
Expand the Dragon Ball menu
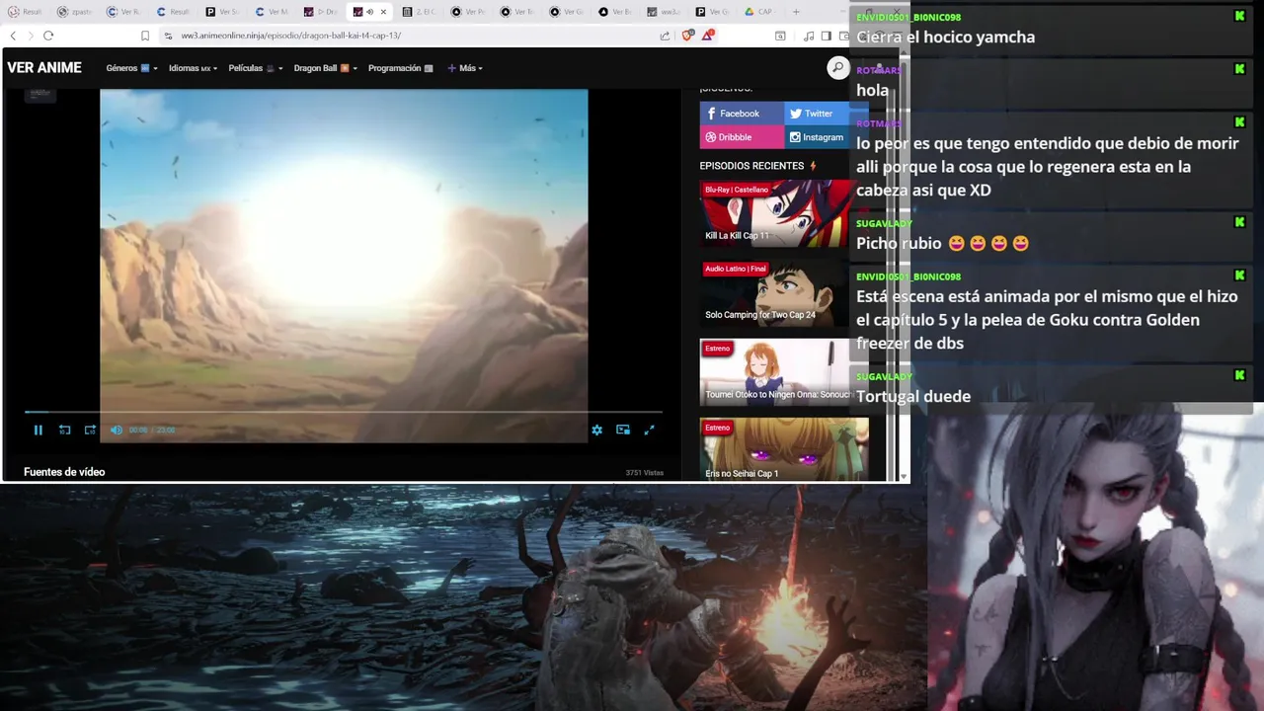coord(325,68)
